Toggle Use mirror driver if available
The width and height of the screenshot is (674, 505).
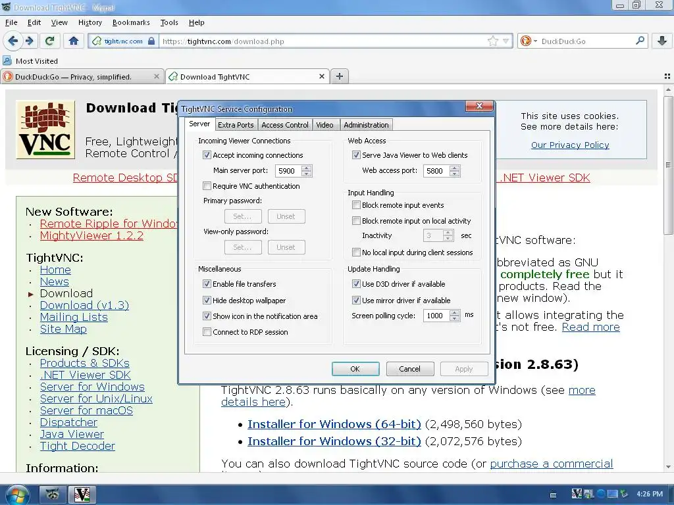356,300
